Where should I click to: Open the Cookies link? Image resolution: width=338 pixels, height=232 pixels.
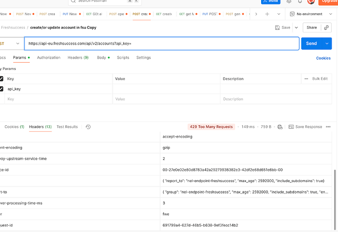pos(323,58)
